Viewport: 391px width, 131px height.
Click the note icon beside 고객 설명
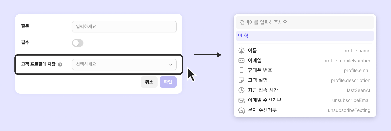241,80
